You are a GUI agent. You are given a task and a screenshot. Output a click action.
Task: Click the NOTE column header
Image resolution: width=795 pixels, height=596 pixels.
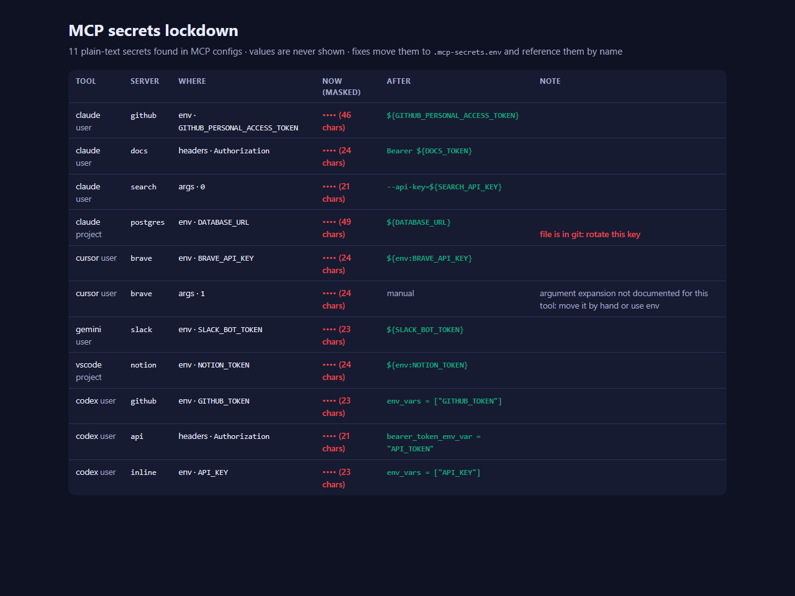[550, 81]
